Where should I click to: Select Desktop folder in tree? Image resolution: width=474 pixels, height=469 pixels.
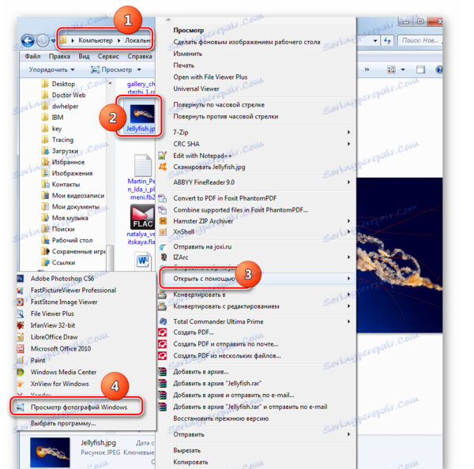(x=63, y=84)
